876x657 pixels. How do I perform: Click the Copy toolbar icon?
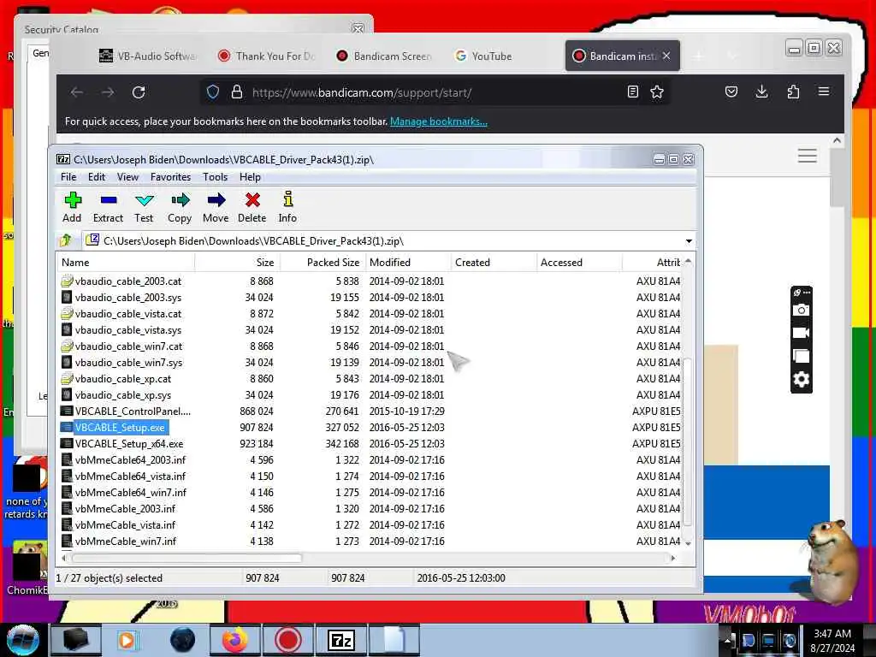click(180, 200)
